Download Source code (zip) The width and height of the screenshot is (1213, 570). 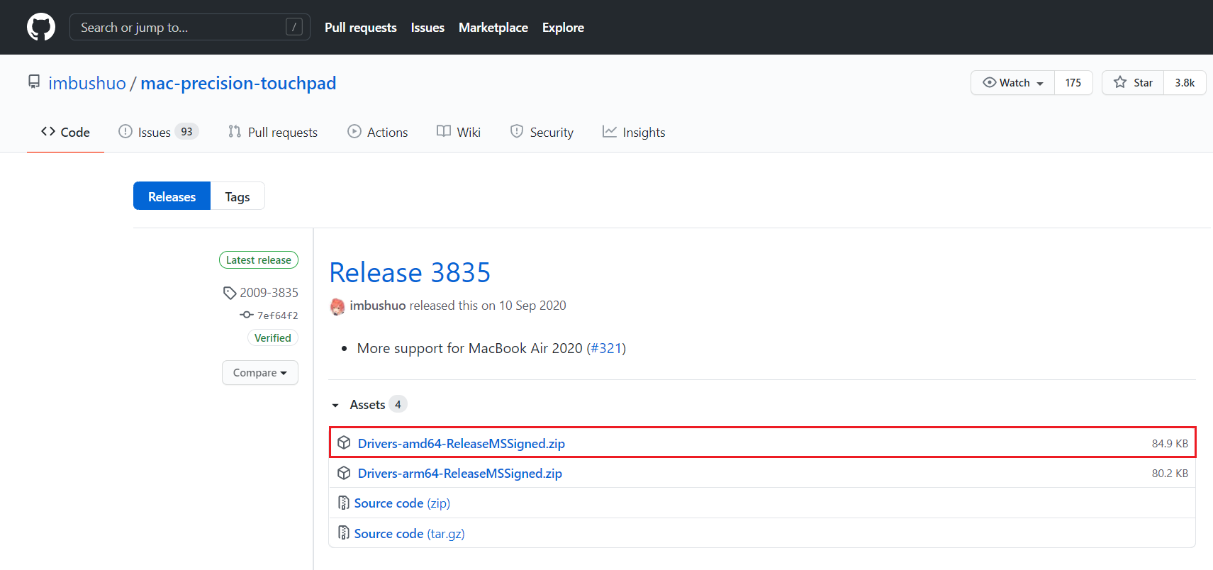(x=402, y=503)
